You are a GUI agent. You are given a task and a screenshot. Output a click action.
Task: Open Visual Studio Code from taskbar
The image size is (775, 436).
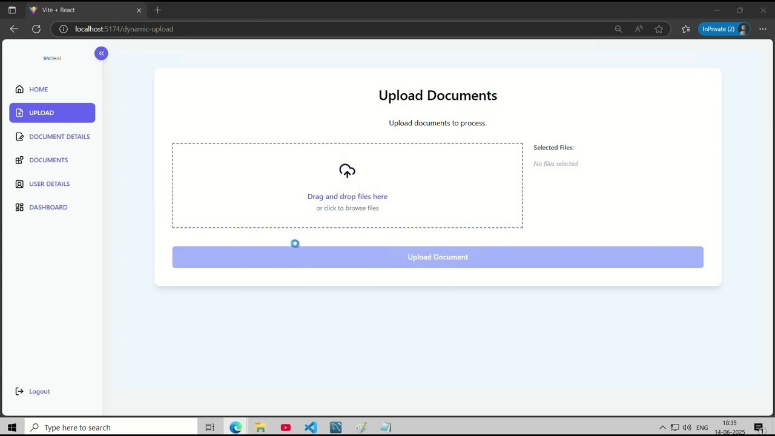click(311, 428)
